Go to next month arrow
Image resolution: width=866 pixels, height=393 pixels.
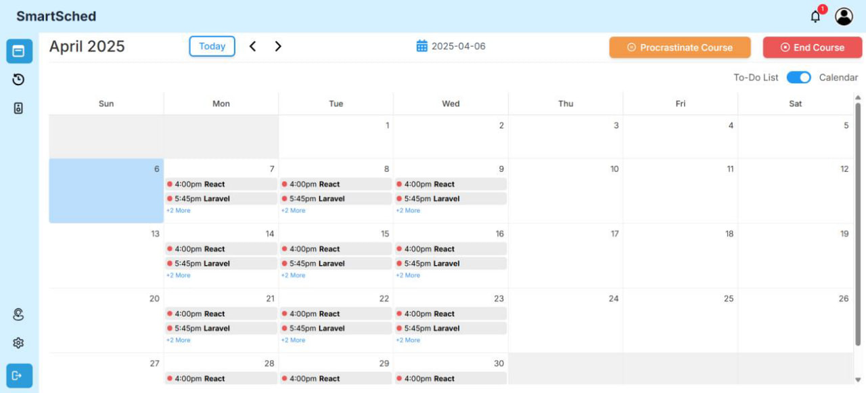pyautogui.click(x=278, y=46)
